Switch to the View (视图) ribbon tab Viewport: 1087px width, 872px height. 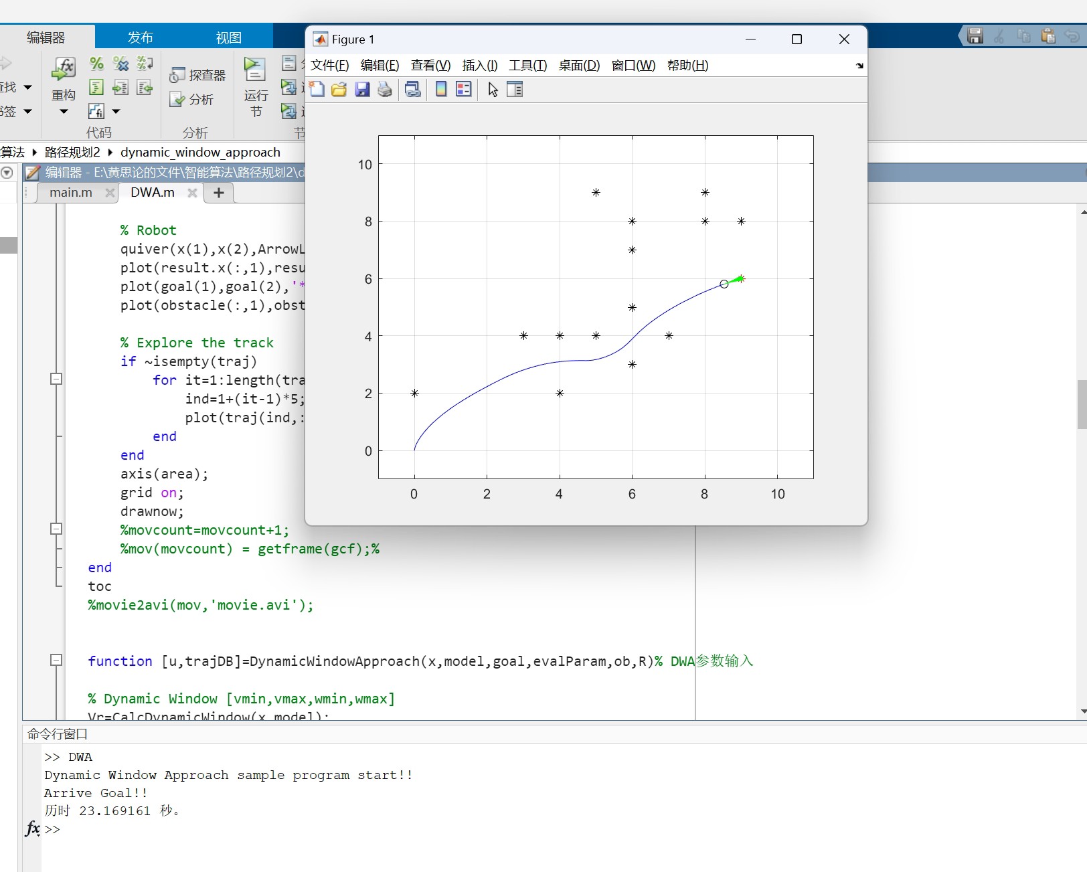(x=229, y=37)
